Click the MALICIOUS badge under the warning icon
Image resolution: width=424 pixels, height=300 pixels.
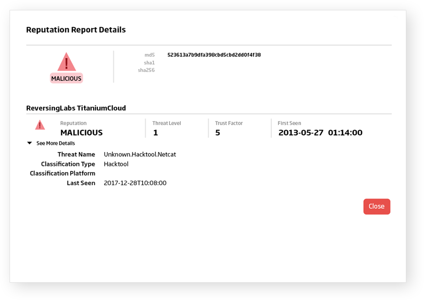point(66,78)
